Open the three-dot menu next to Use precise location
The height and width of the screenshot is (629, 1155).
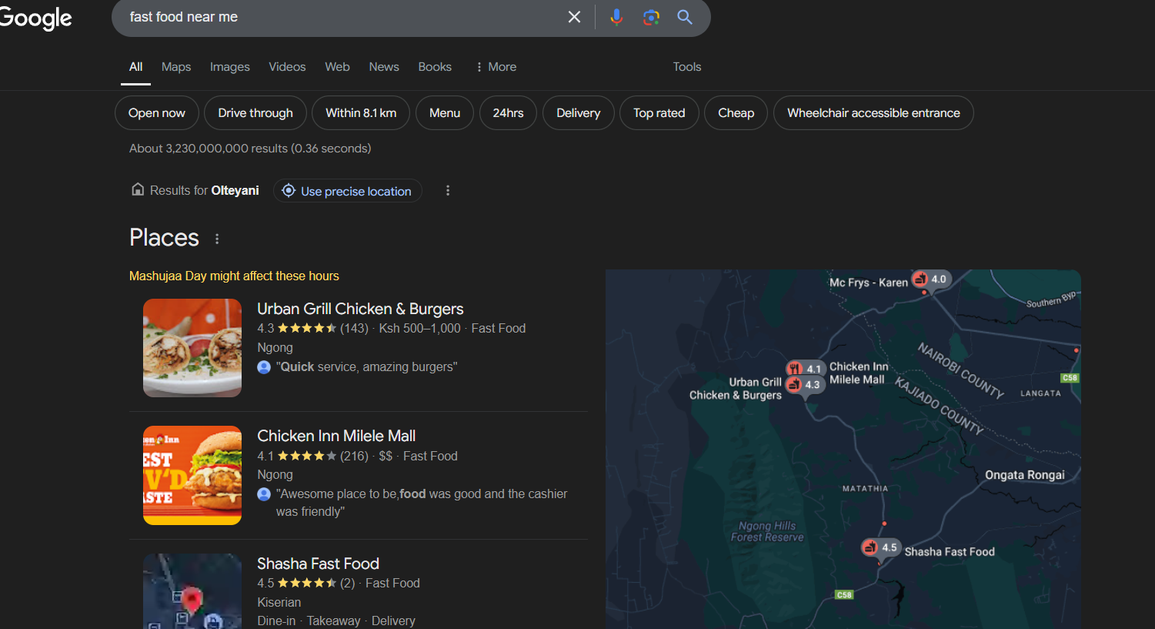[x=448, y=190]
